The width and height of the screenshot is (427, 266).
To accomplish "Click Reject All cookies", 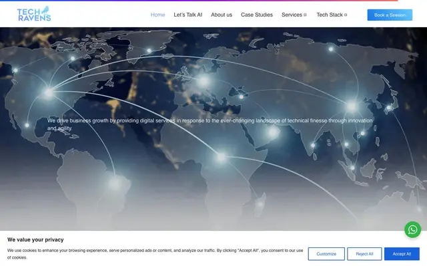I will 364,254.
